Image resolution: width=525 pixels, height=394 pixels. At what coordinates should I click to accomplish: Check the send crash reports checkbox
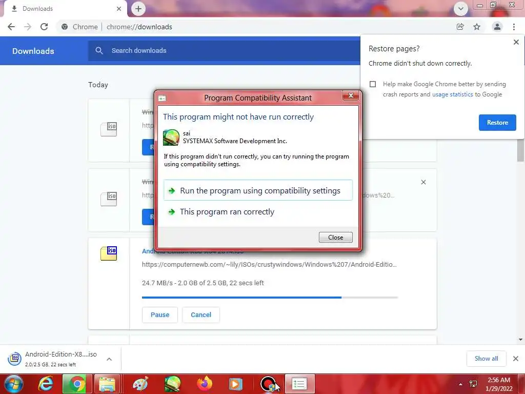point(373,84)
